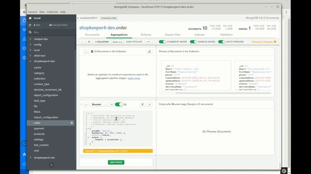Image resolution: width=311 pixels, height=174 pixels.
Task: Expand the shopkeeper4-site database
Action: pyautogui.click(x=30, y=158)
